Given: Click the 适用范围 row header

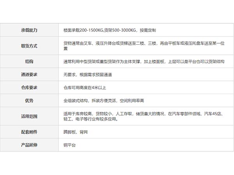Looking at the screenshot, I should (29, 116).
